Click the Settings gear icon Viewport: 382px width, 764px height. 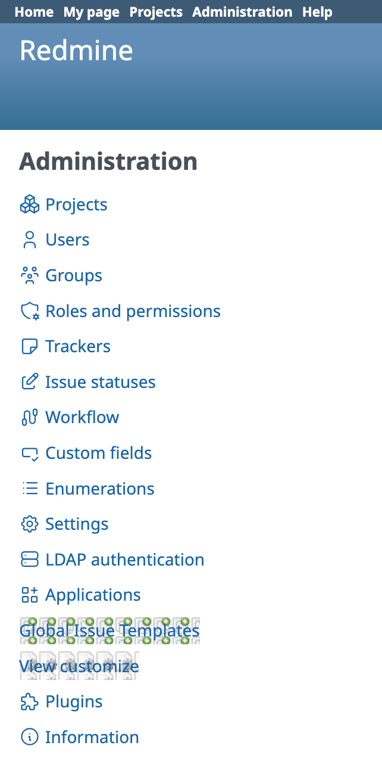point(29,524)
